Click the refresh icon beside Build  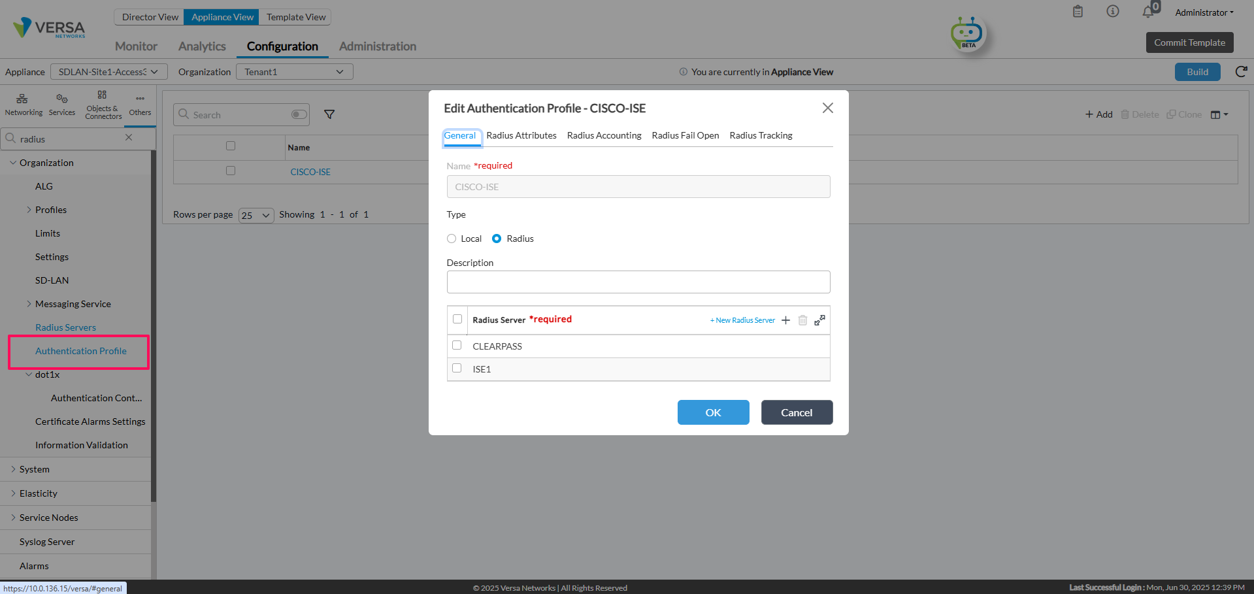click(x=1241, y=71)
